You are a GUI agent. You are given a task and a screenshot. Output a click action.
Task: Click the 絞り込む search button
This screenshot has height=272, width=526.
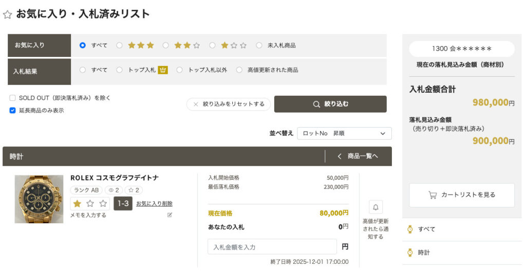pos(330,104)
